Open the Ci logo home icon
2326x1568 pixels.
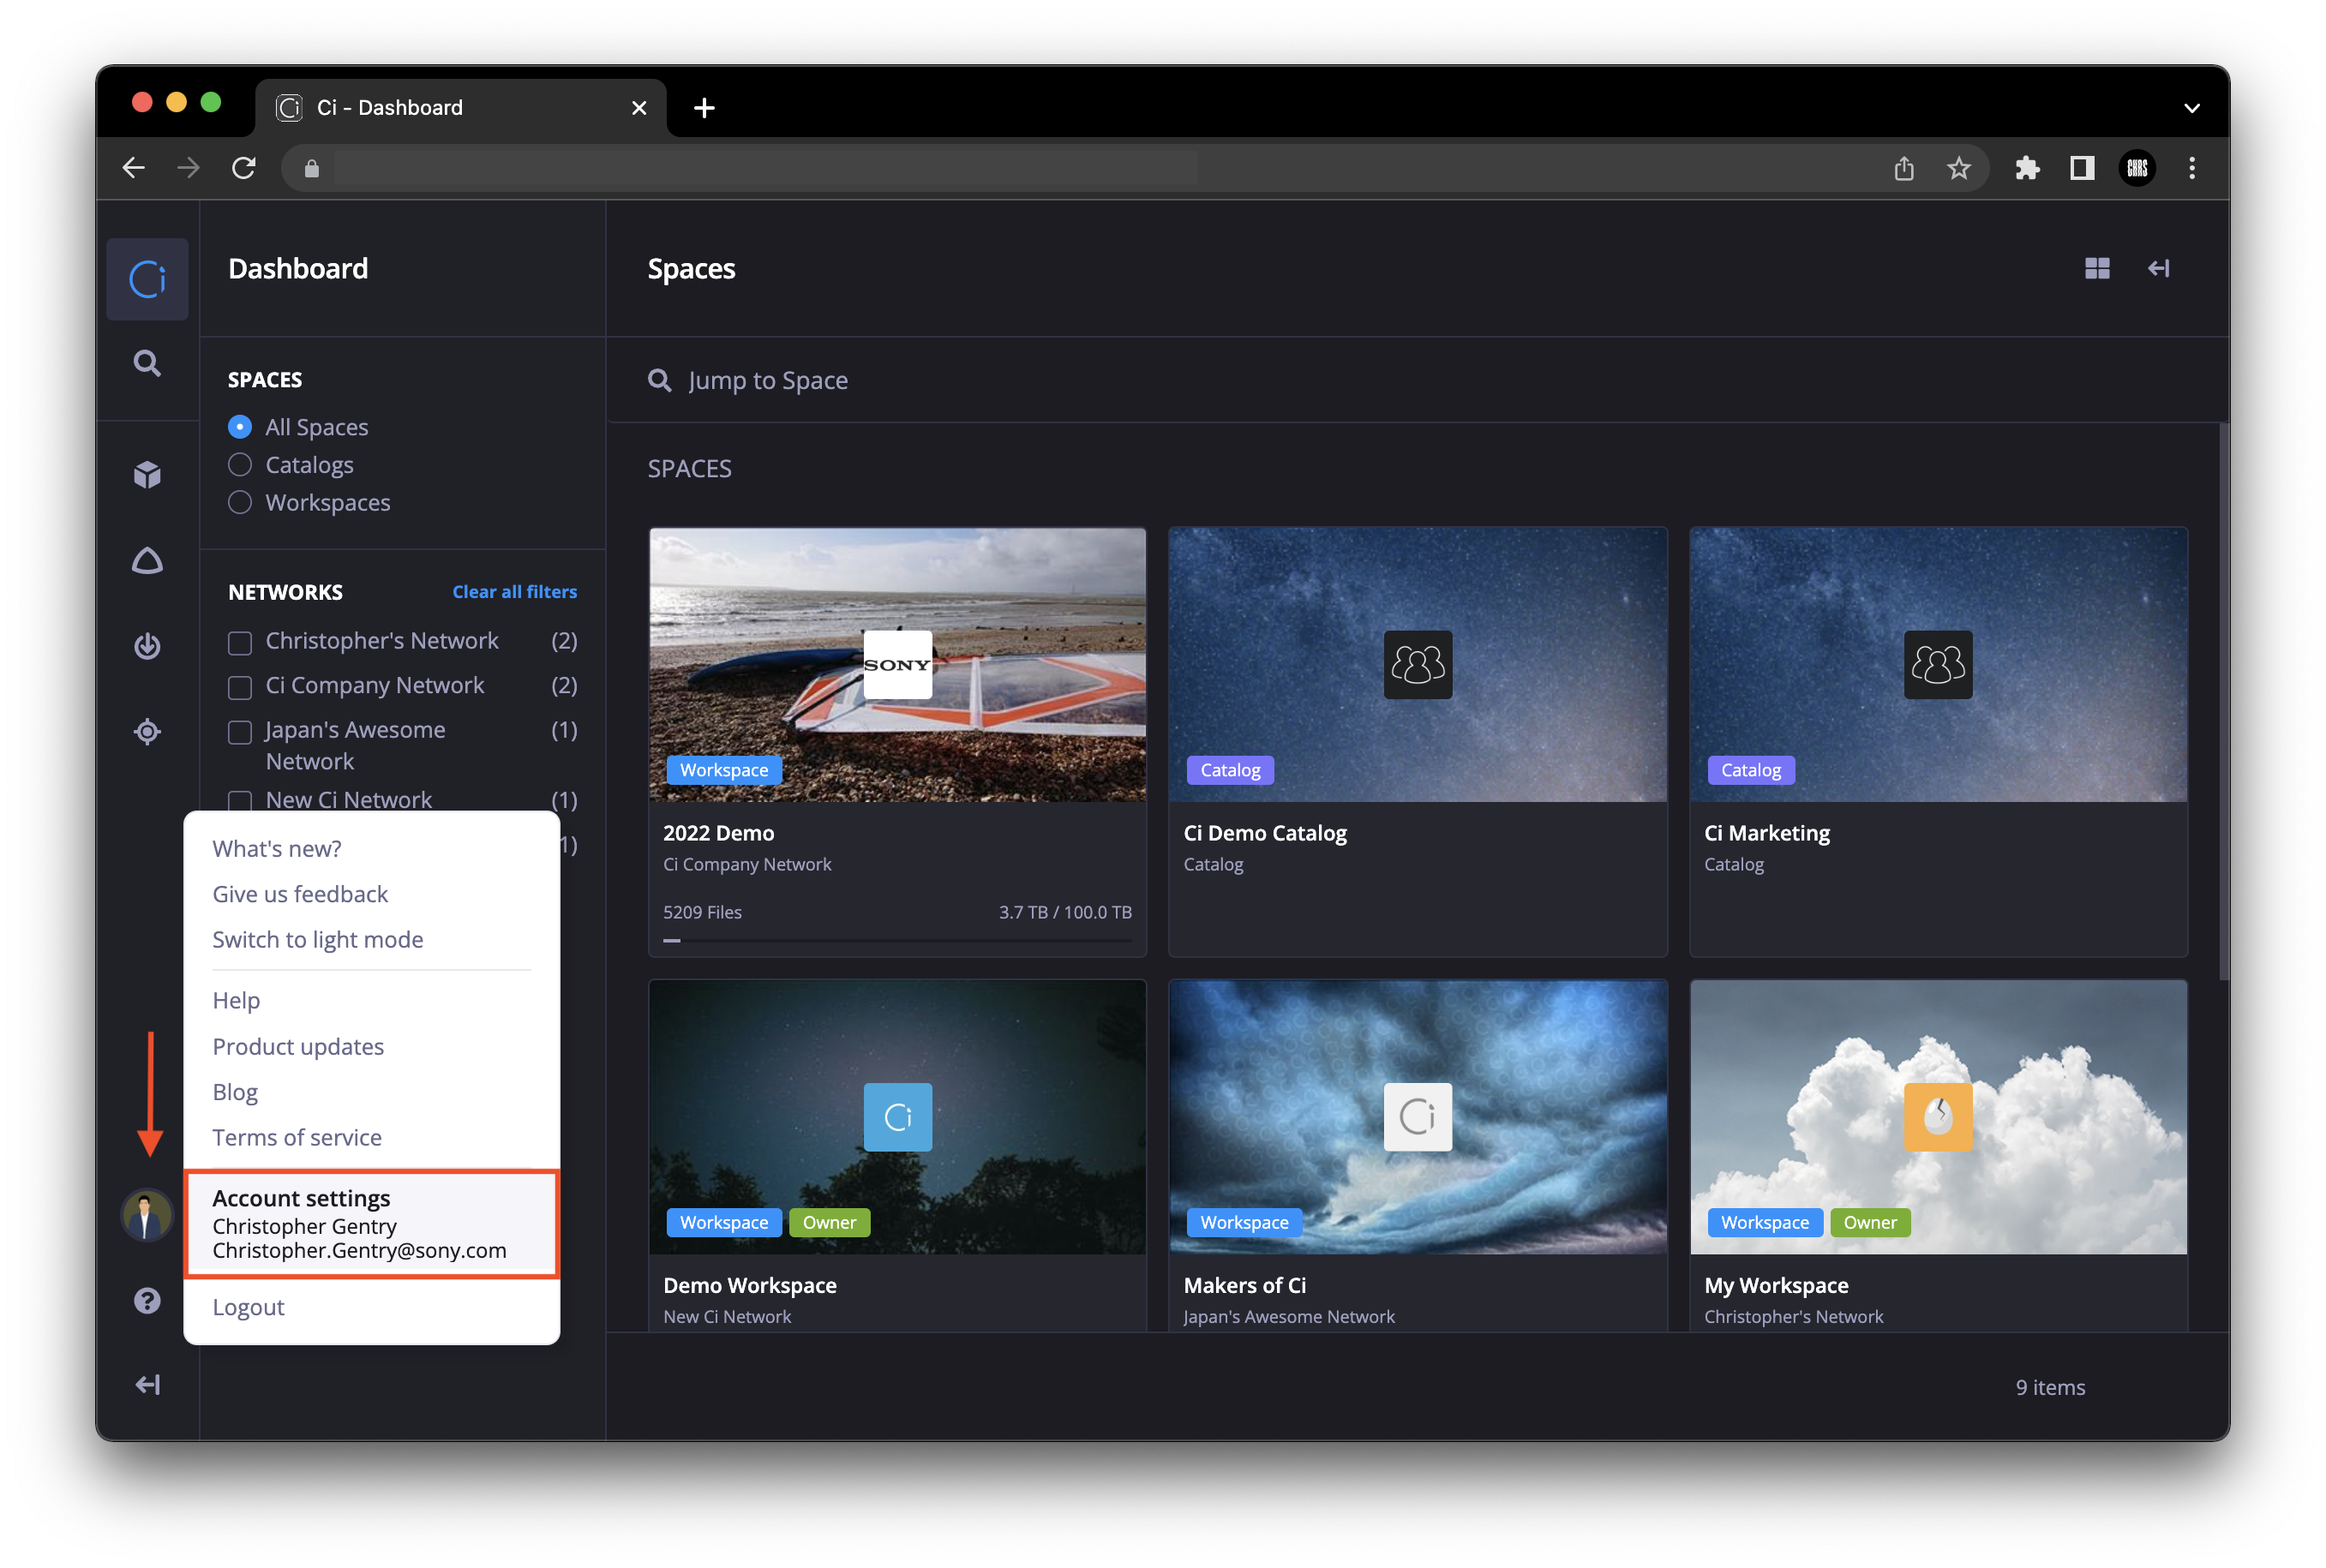point(147,279)
